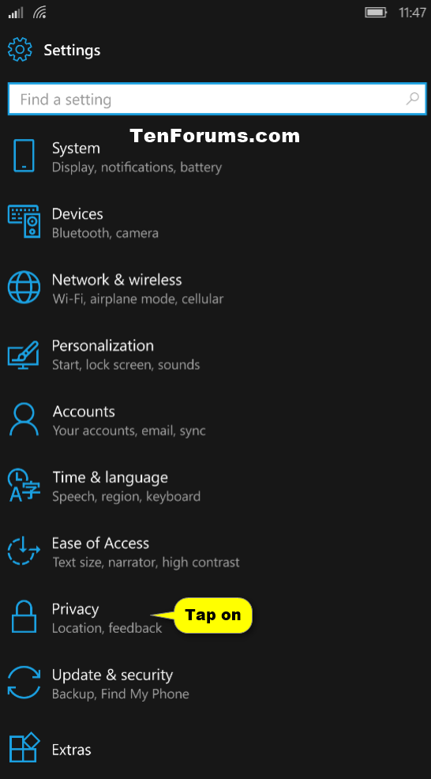This screenshot has width=431, height=779.
Task: Select the Network & wireless globe icon
Action: click(24, 288)
